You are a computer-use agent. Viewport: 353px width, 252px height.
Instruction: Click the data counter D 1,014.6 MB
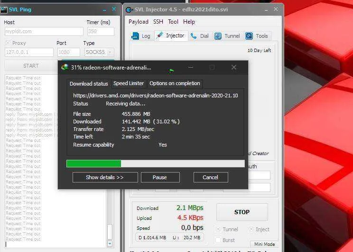point(152,237)
